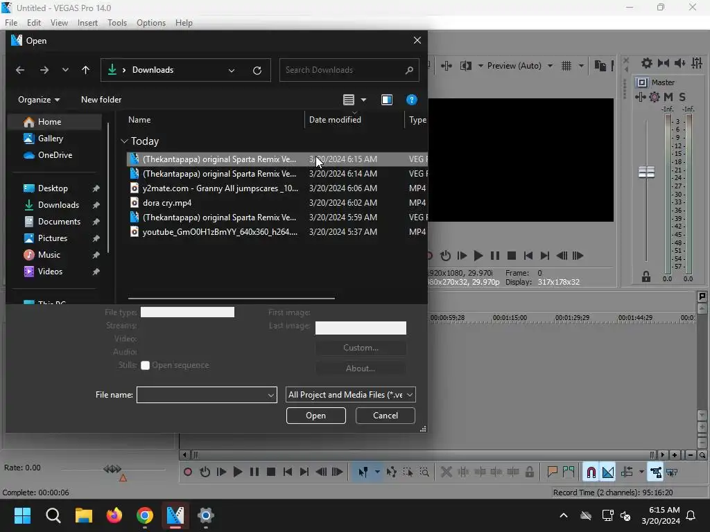Select the Normal Edit tool in timeline toolbar
This screenshot has height=532, width=710.
point(363,472)
